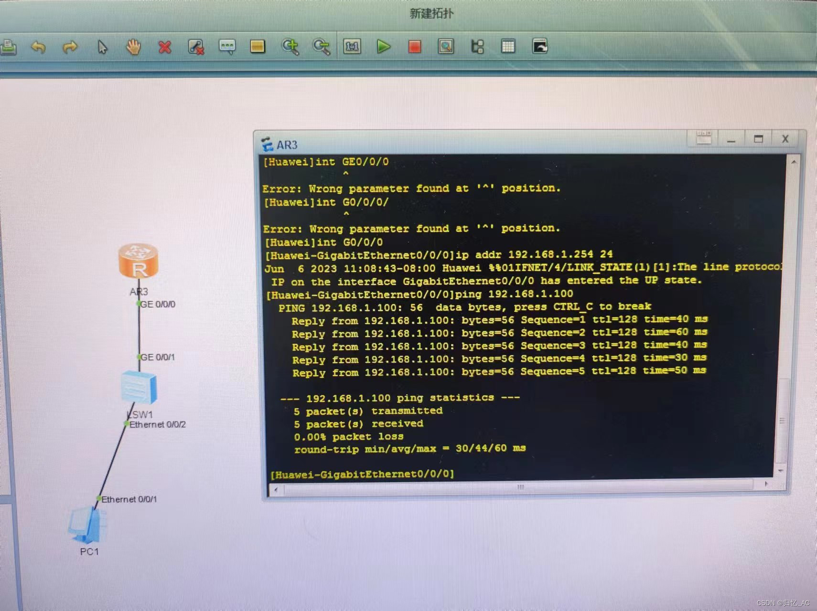Click the '192.168.1.100 ping statistics' line

click(x=400, y=398)
